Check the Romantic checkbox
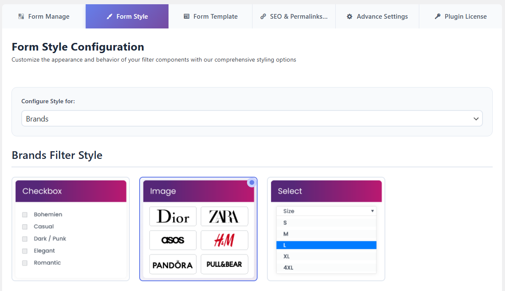 click(25, 263)
